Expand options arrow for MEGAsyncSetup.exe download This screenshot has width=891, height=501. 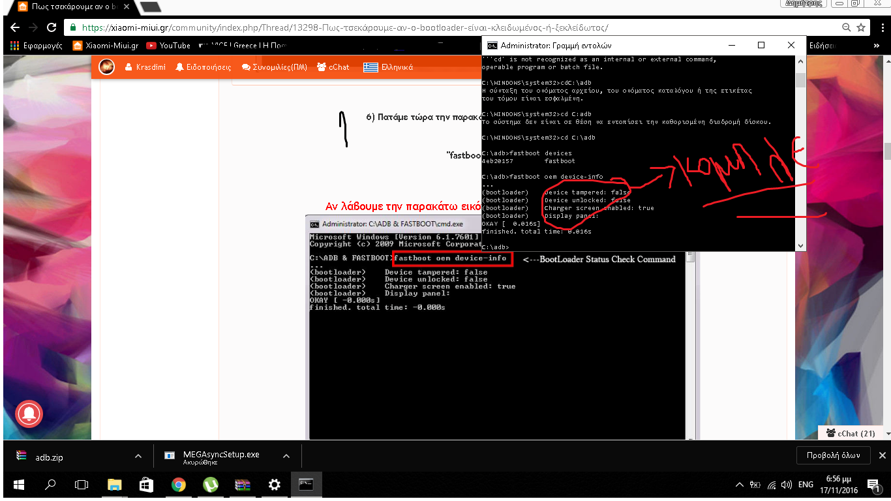tap(286, 457)
